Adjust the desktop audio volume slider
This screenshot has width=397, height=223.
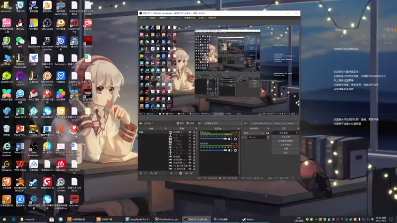click(213, 150)
